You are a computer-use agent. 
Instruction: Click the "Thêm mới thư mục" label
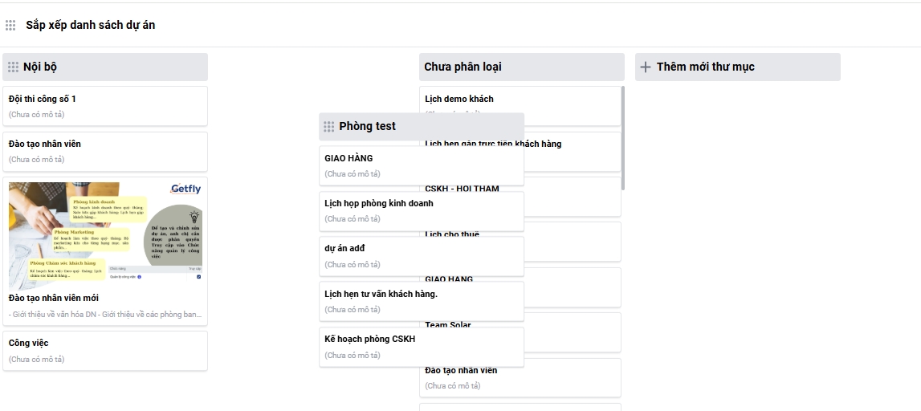click(x=706, y=67)
